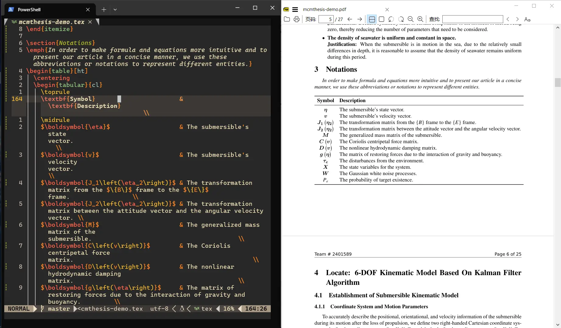Screen dimensions: 561x328
Task: Click the page number input field
Action: point(326,19)
